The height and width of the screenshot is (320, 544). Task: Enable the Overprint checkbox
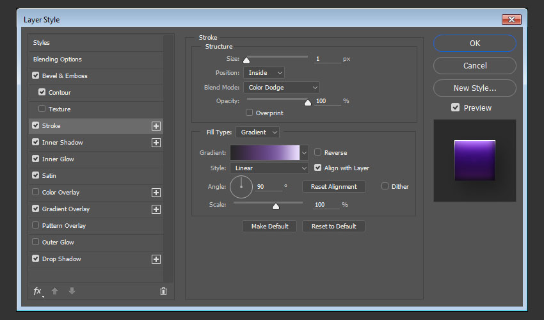(250, 113)
